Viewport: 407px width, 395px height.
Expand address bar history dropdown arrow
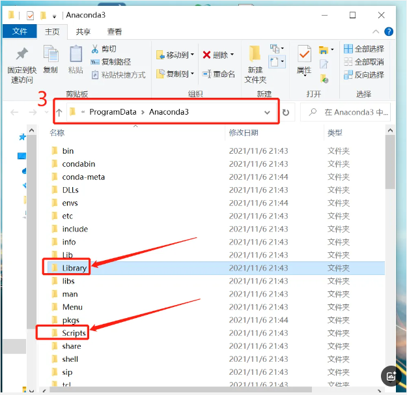pyautogui.click(x=267, y=112)
